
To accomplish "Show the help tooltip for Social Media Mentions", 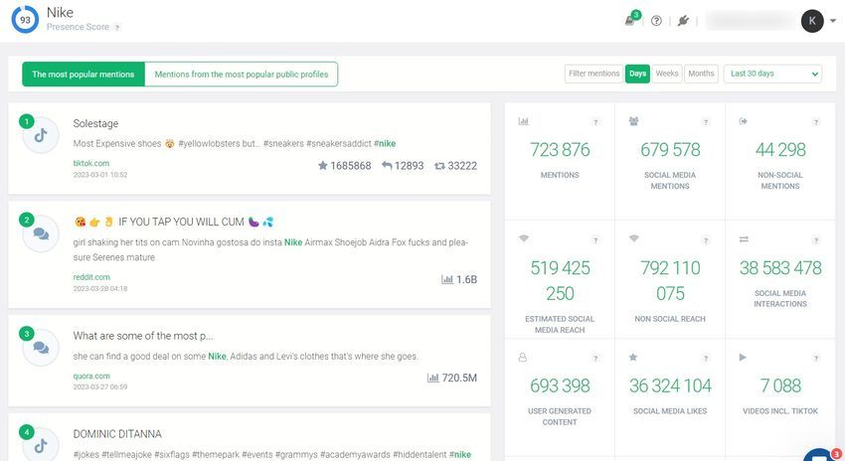I will click(x=706, y=122).
